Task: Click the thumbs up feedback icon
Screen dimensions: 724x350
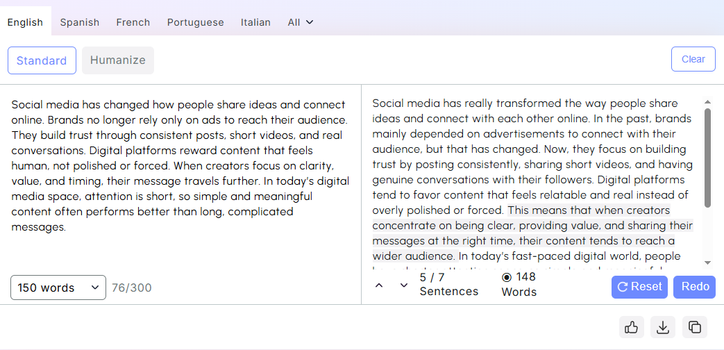Action: click(632, 327)
